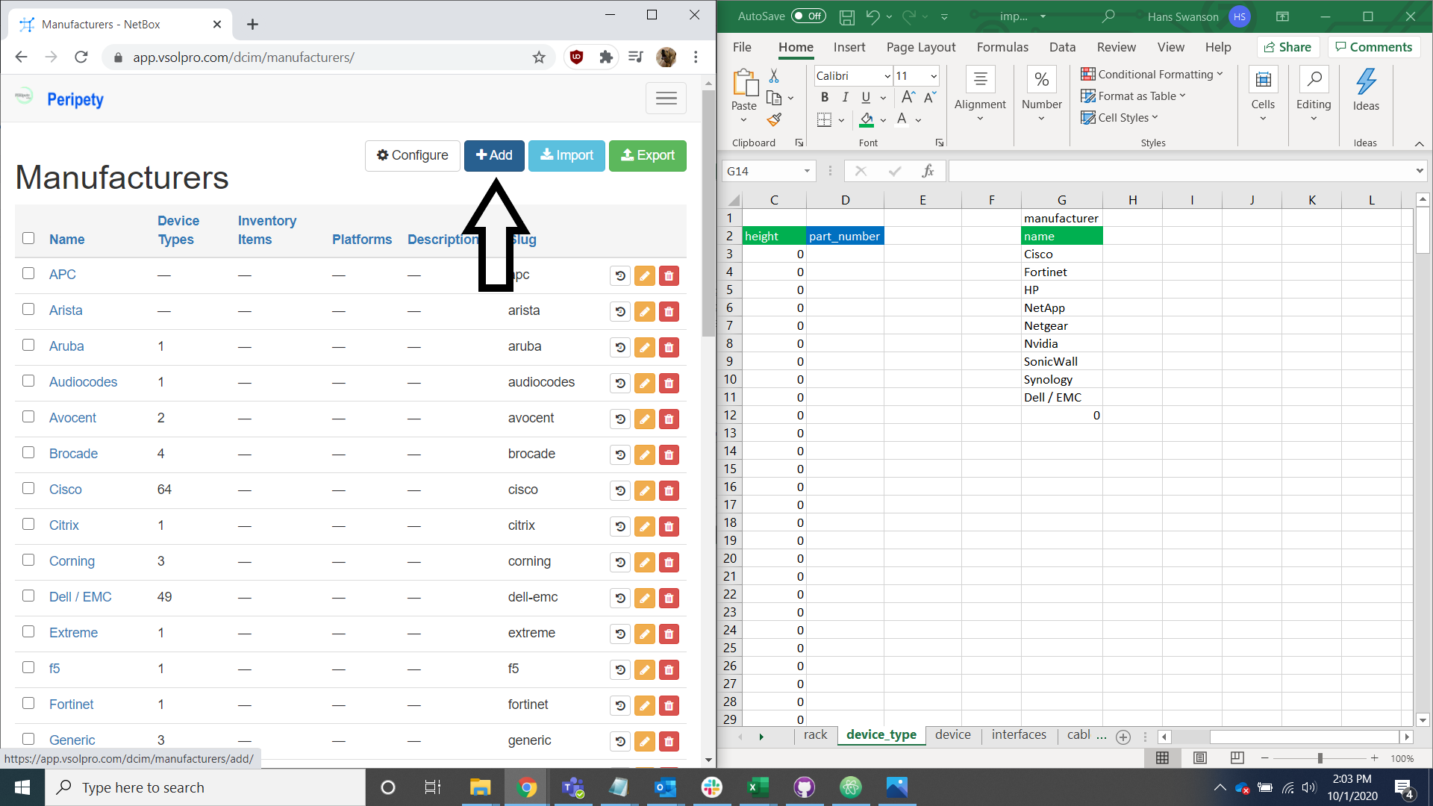
Task: Click the Format Painter brush icon
Action: click(774, 119)
